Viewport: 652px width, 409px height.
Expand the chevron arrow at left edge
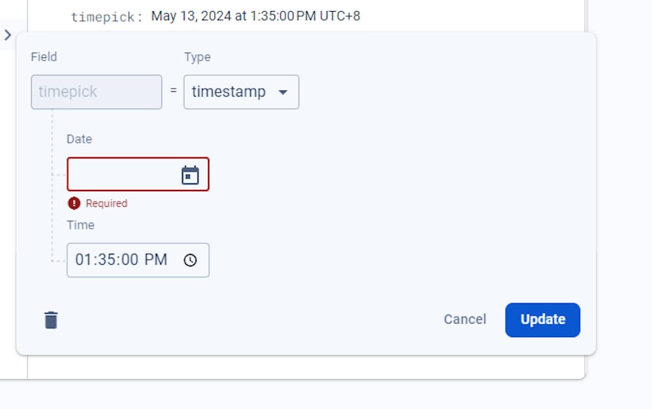[x=8, y=35]
